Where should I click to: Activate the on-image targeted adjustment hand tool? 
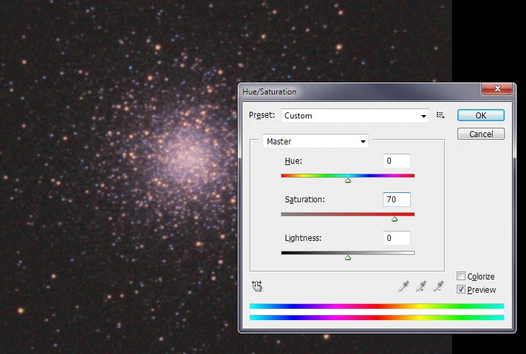pos(257,286)
